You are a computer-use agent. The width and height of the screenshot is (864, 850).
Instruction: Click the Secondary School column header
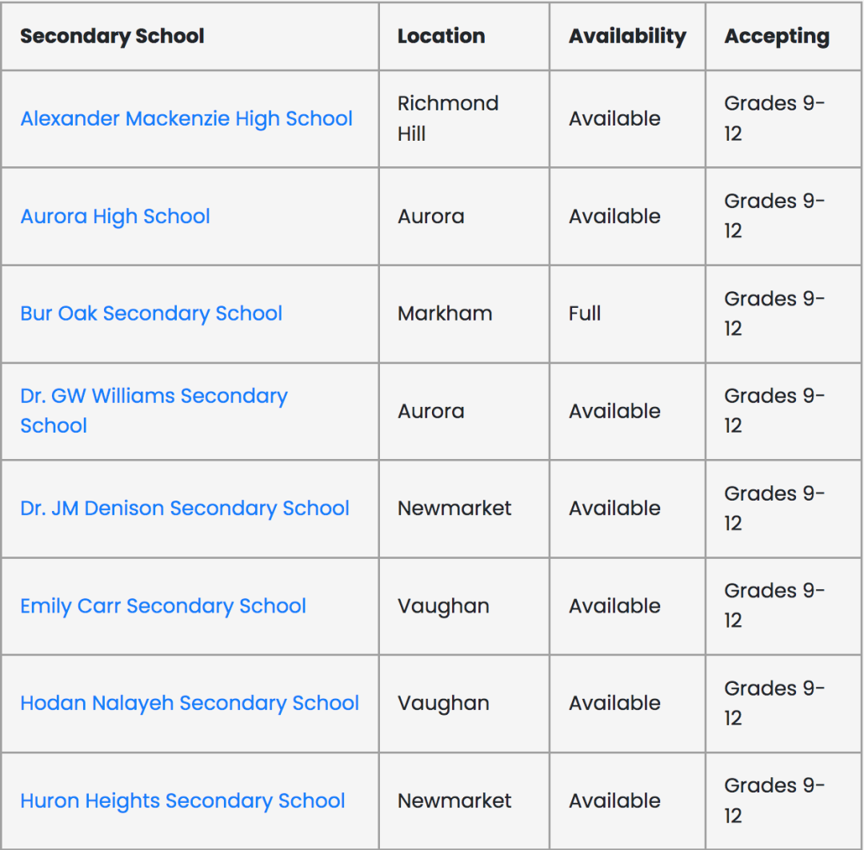tap(112, 36)
